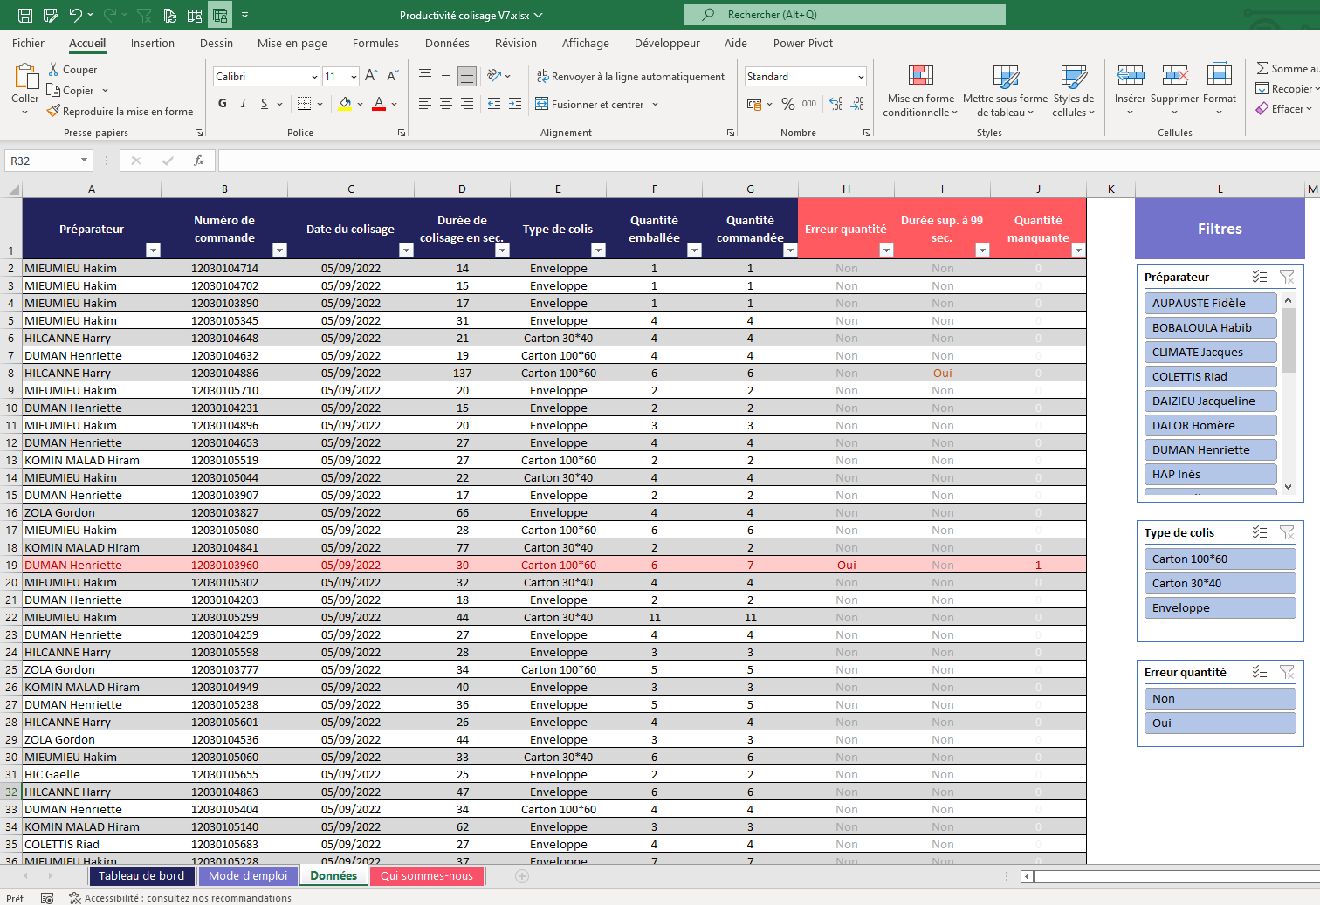Click the Undo arrow icon
This screenshot has width=1320, height=905.
click(75, 15)
